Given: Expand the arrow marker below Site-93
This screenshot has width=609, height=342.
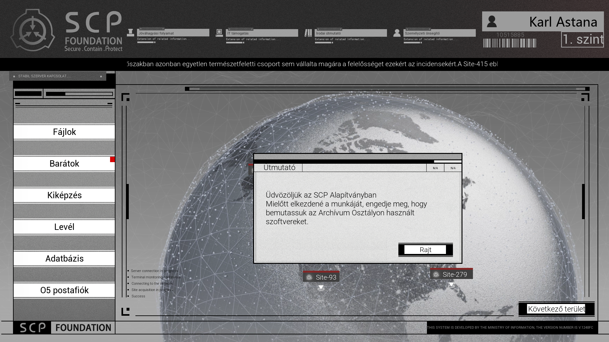Looking at the screenshot, I should pyautogui.click(x=321, y=288).
